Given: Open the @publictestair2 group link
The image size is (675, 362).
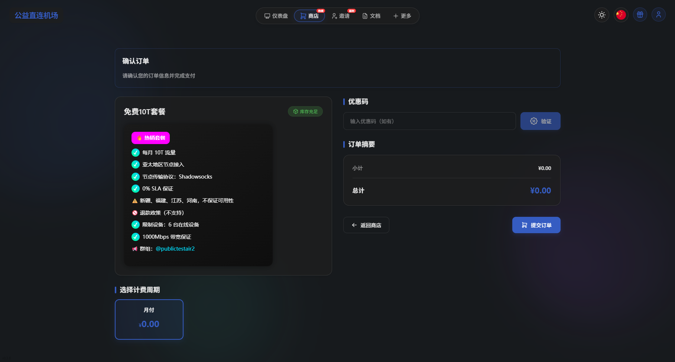Looking at the screenshot, I should pyautogui.click(x=175, y=249).
